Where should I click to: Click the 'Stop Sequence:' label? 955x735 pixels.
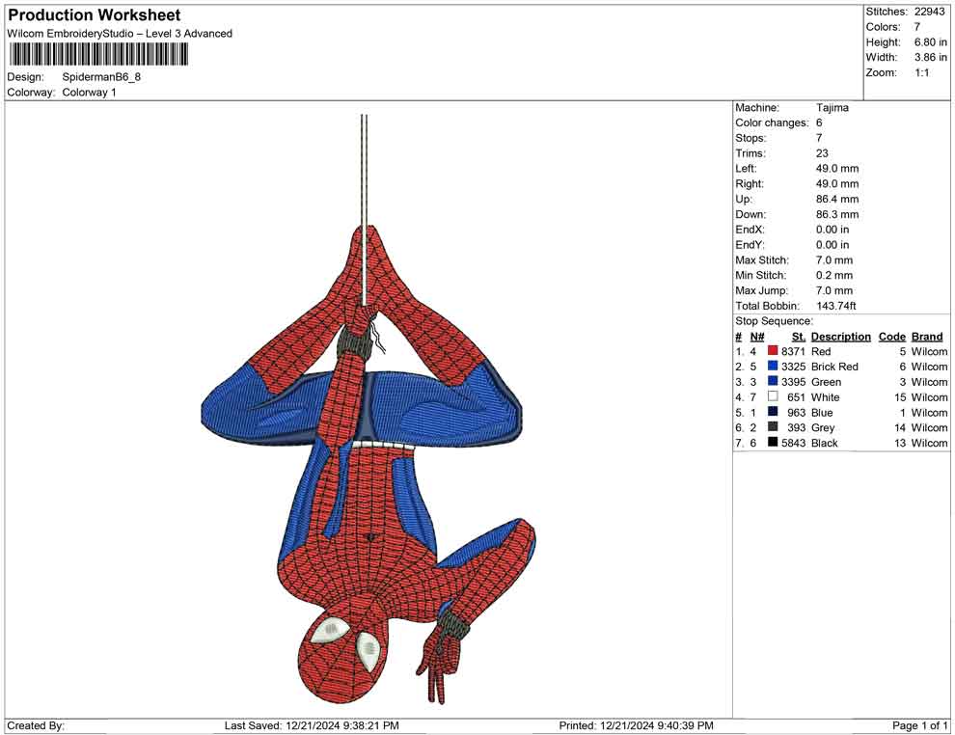click(774, 321)
